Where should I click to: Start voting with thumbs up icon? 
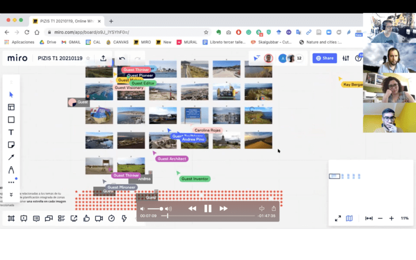[x=87, y=218]
